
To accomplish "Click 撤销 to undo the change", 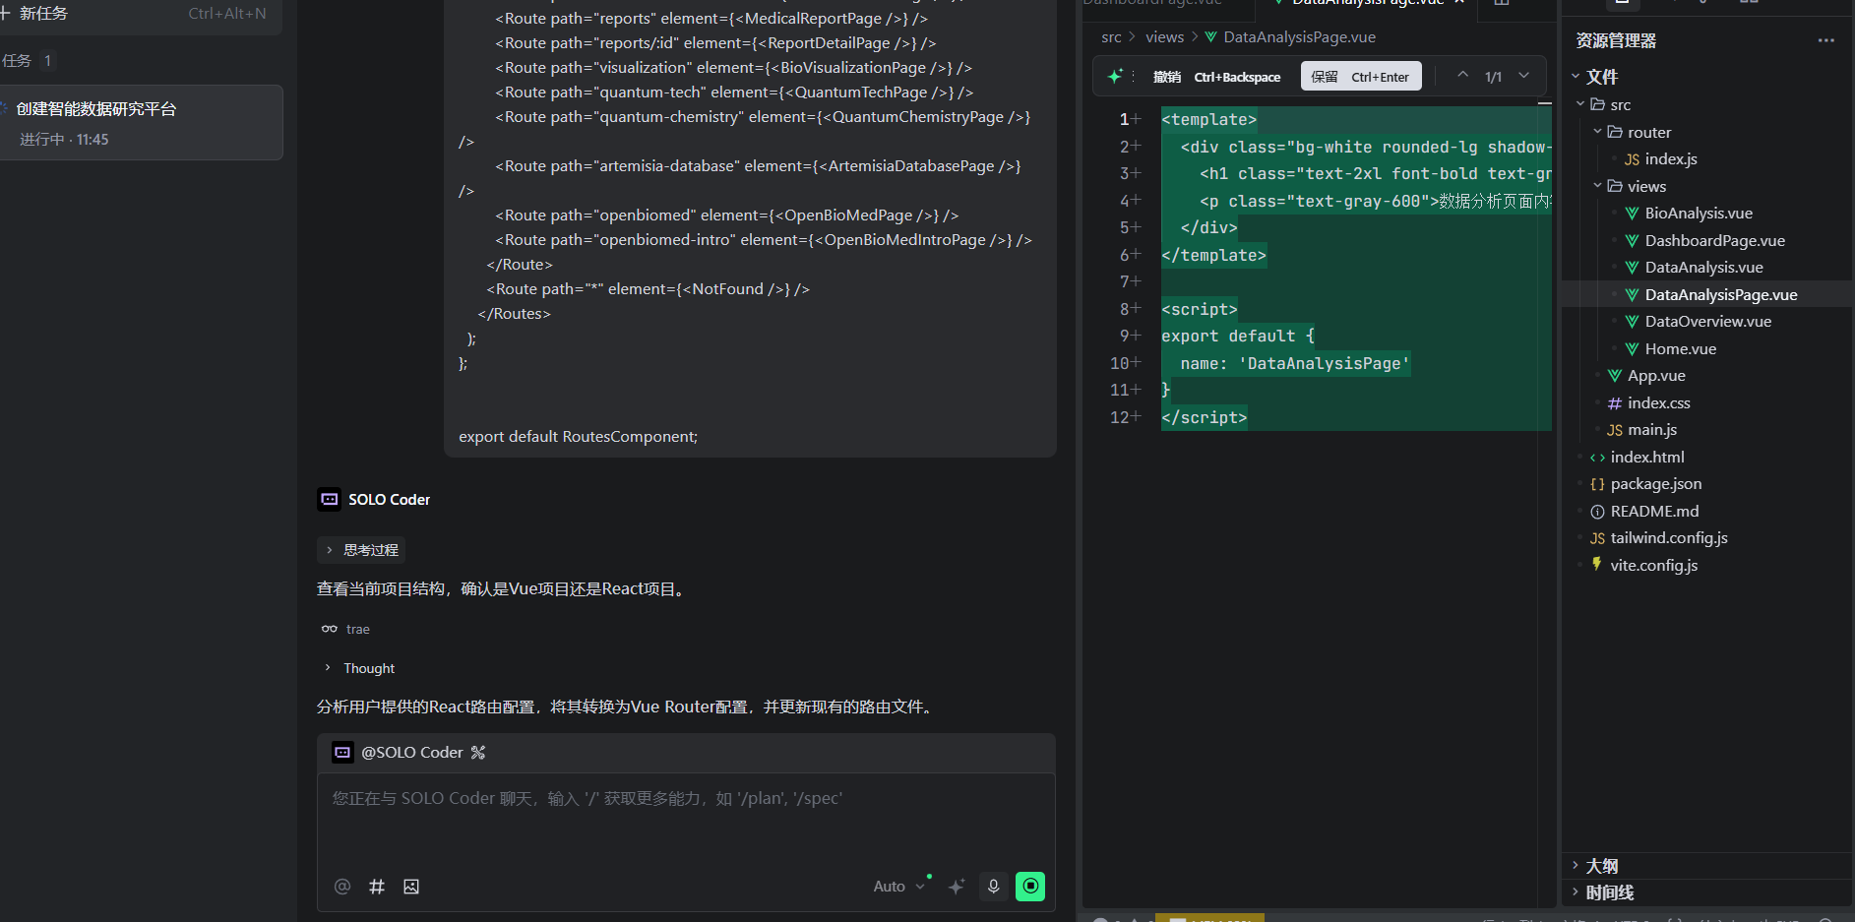I will [x=1217, y=77].
